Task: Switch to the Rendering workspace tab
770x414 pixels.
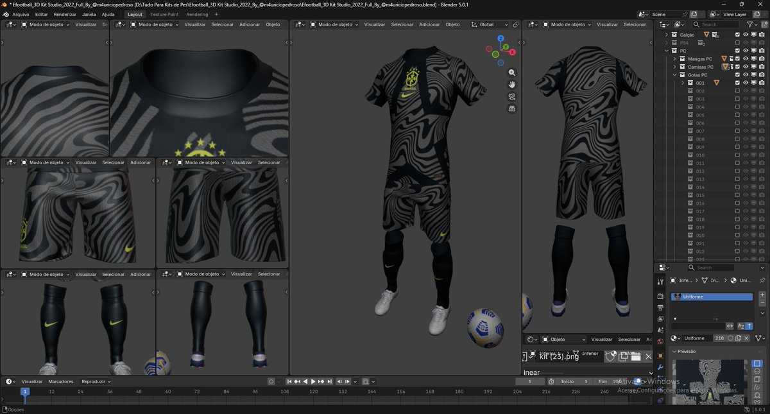Action: (x=197, y=14)
